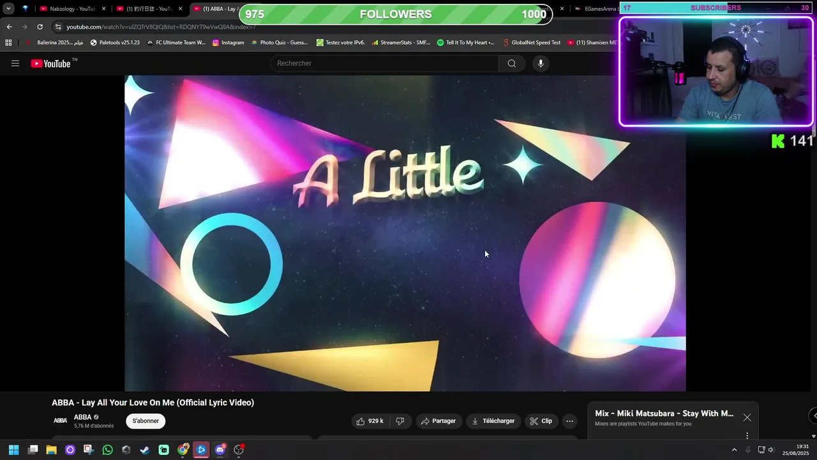Close the 釣行日誌 tab
This screenshot has width=817, height=460.
(x=181, y=9)
